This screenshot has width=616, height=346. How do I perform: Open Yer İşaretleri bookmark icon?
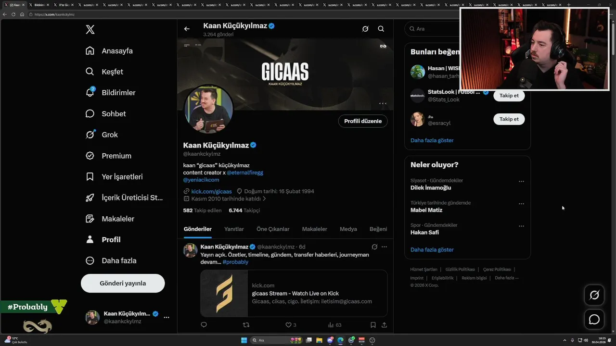90,177
